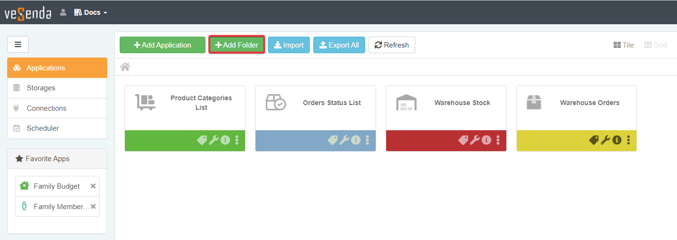Screen dimensions: 677x240
Task: Open wrench settings on Orders Status List
Action: (344, 140)
